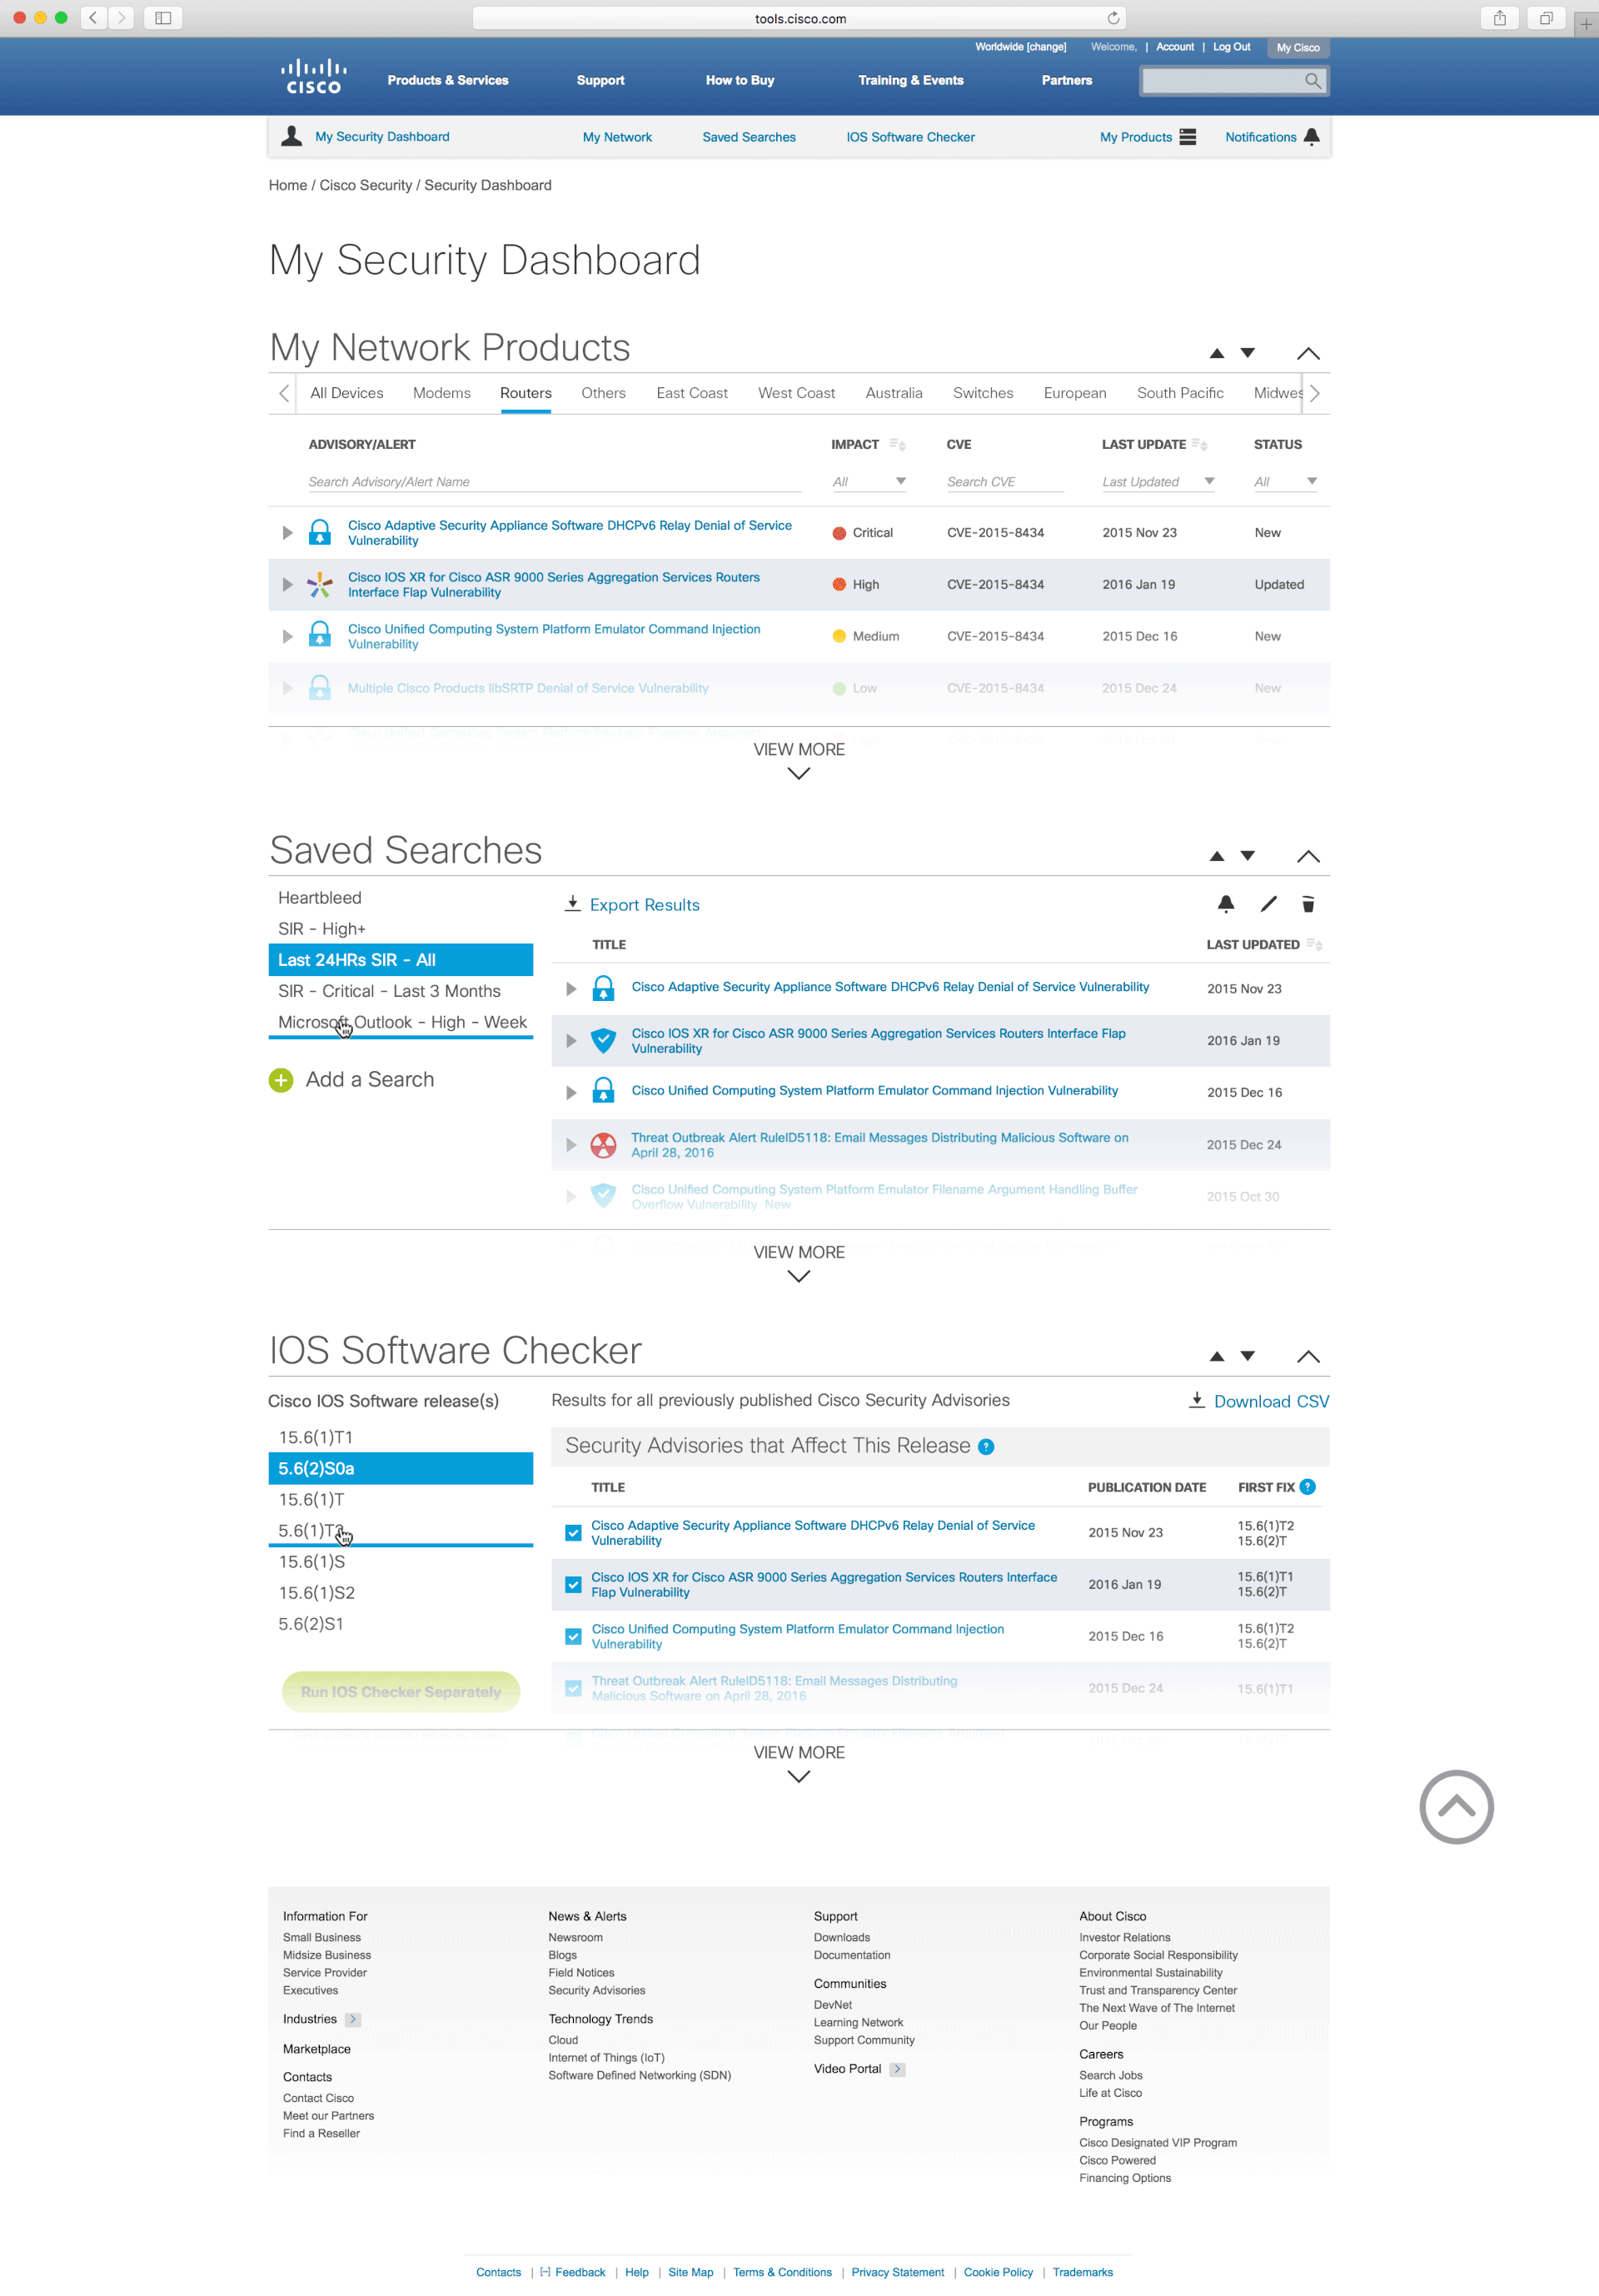Collapse the Saved Searches section
Screen dimensions: 1599x2296
pyautogui.click(x=1308, y=856)
